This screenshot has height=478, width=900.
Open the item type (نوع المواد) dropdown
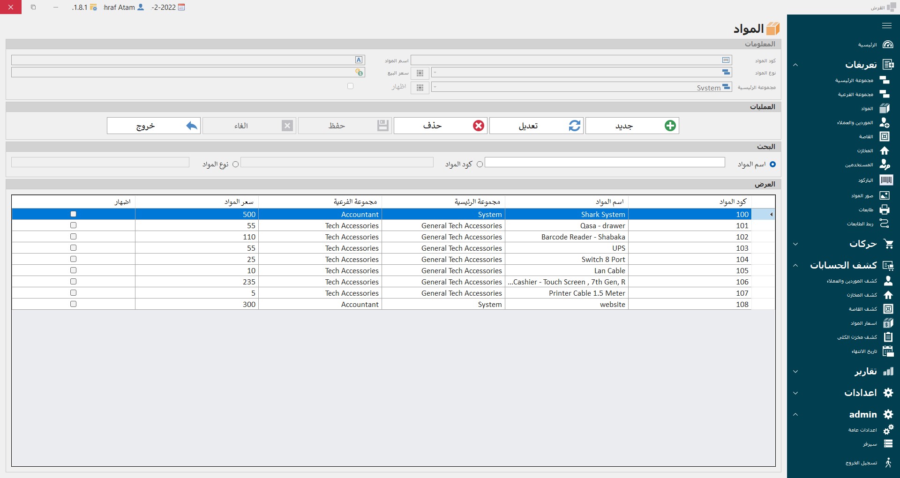click(x=581, y=73)
